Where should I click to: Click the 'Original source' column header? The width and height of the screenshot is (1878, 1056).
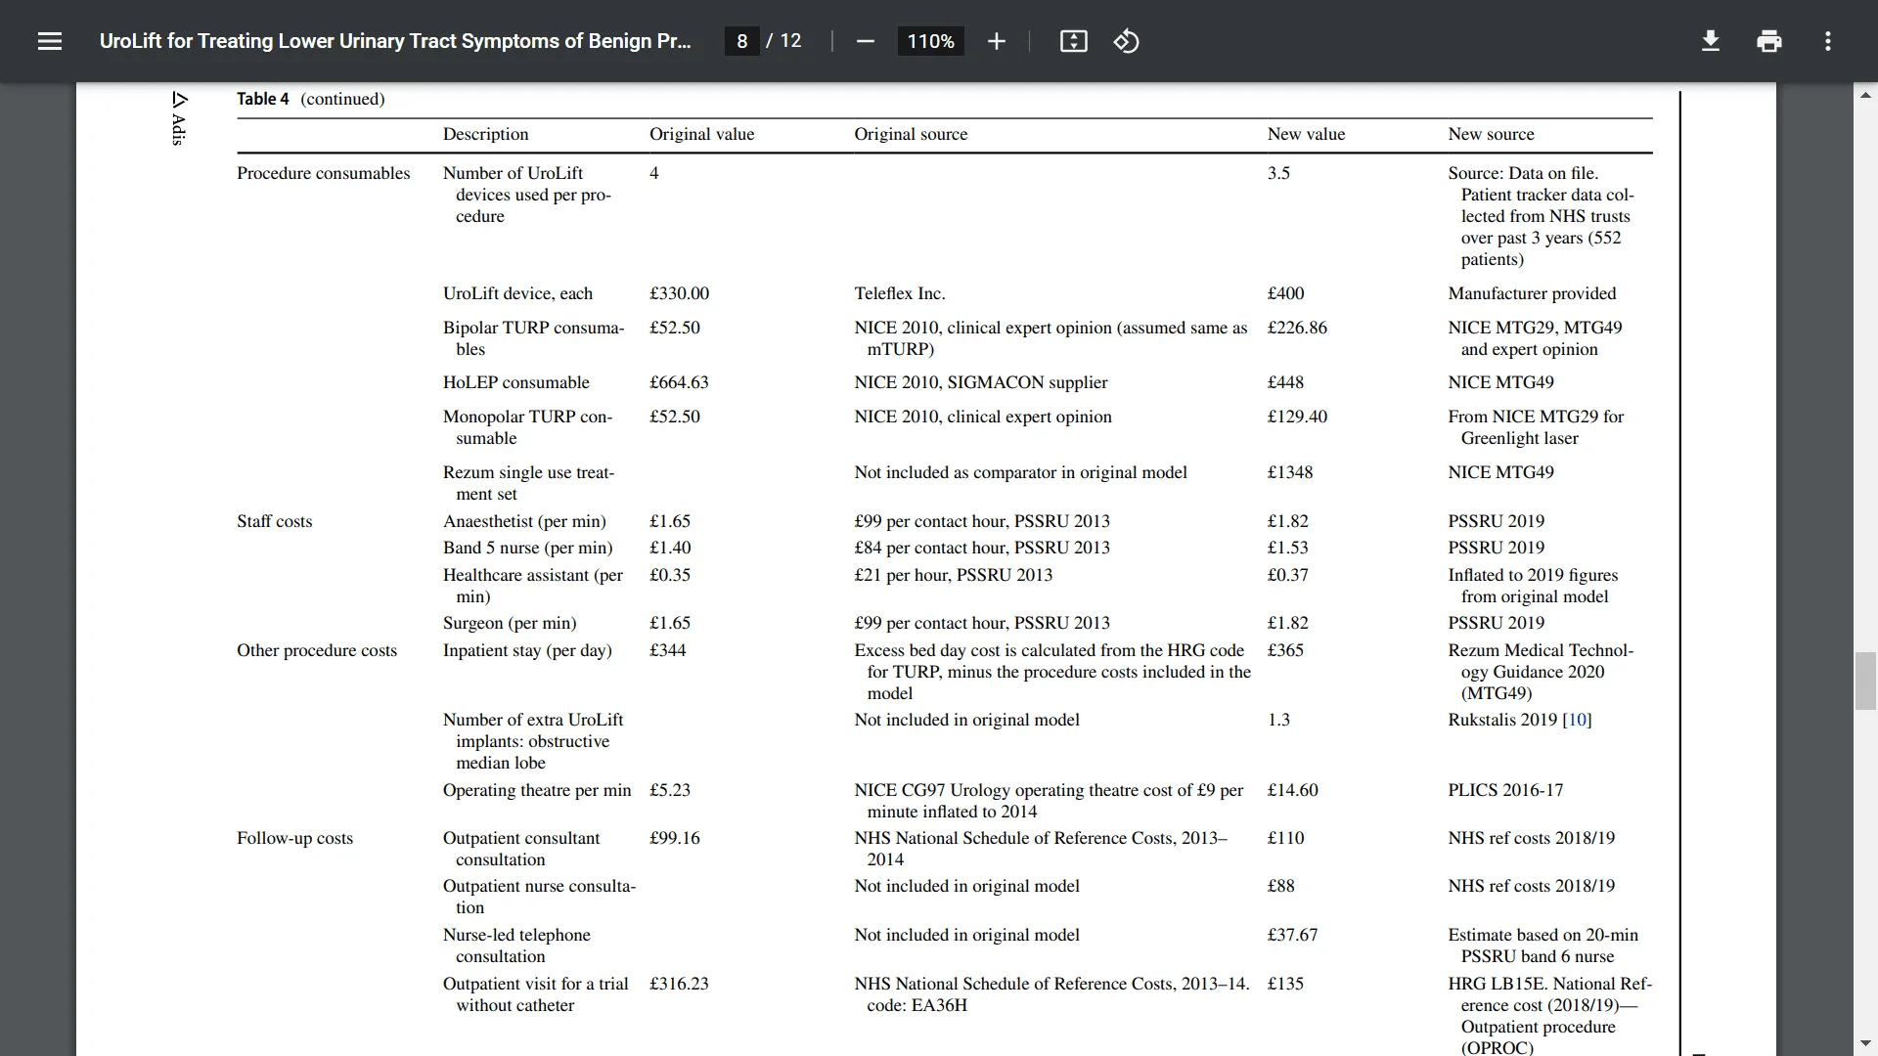click(x=911, y=134)
